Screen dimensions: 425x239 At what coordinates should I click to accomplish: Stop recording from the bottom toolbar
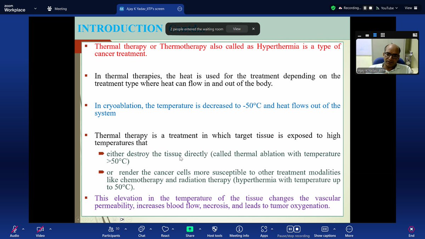point(297,229)
